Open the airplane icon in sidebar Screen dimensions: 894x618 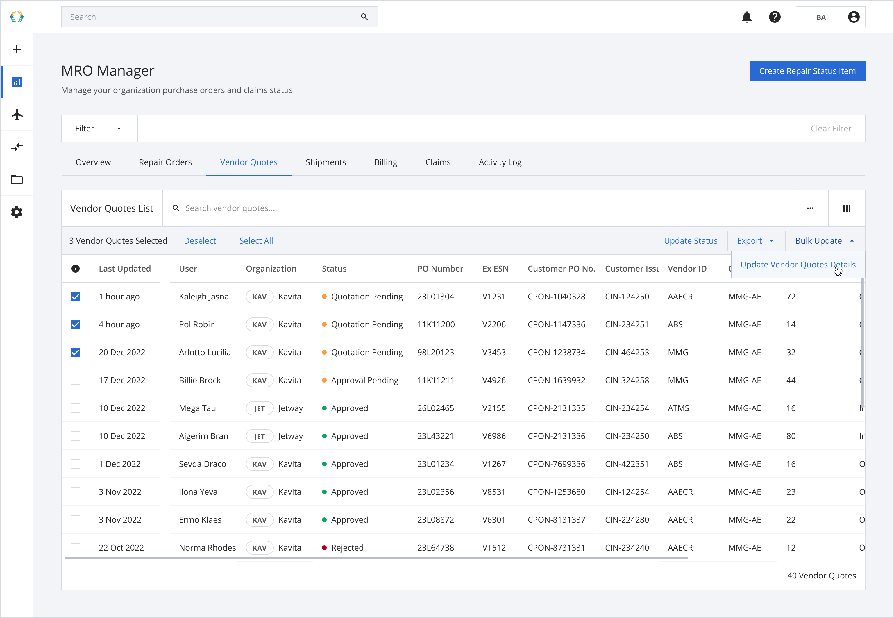point(17,115)
